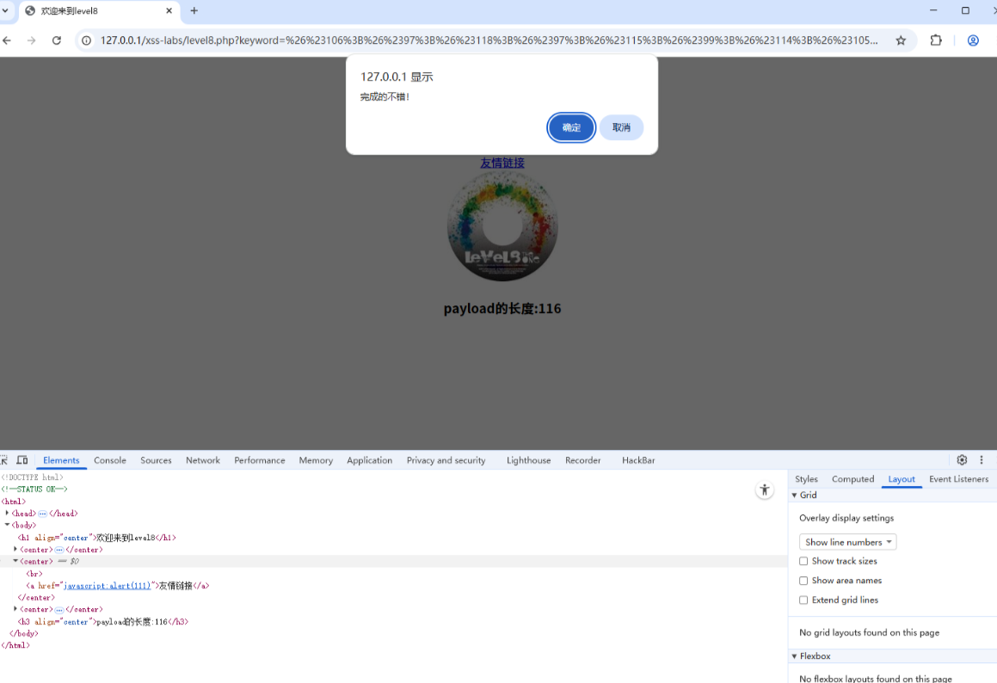Screen dimensions: 997x683
Task: Open the tab search chevron
Action: pos(4,11)
